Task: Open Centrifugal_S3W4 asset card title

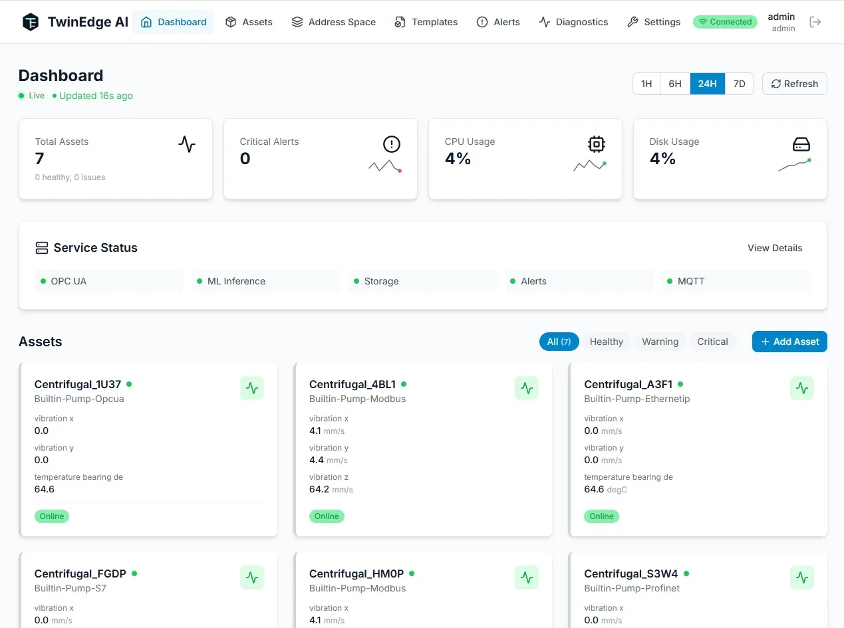Action: (631, 574)
